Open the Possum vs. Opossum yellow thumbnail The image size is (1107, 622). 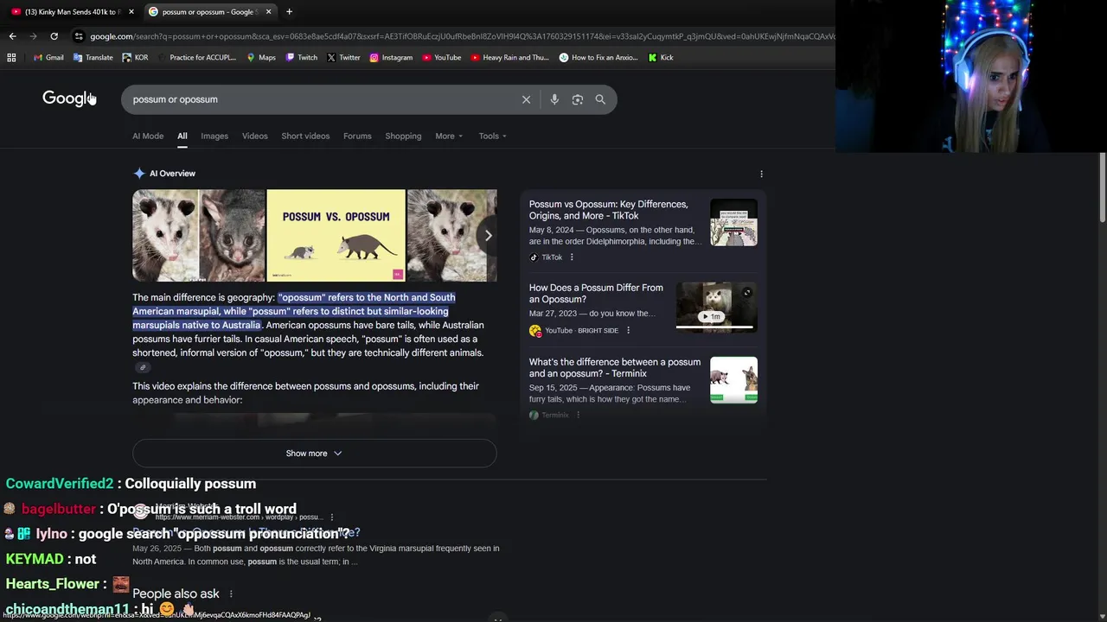336,235
